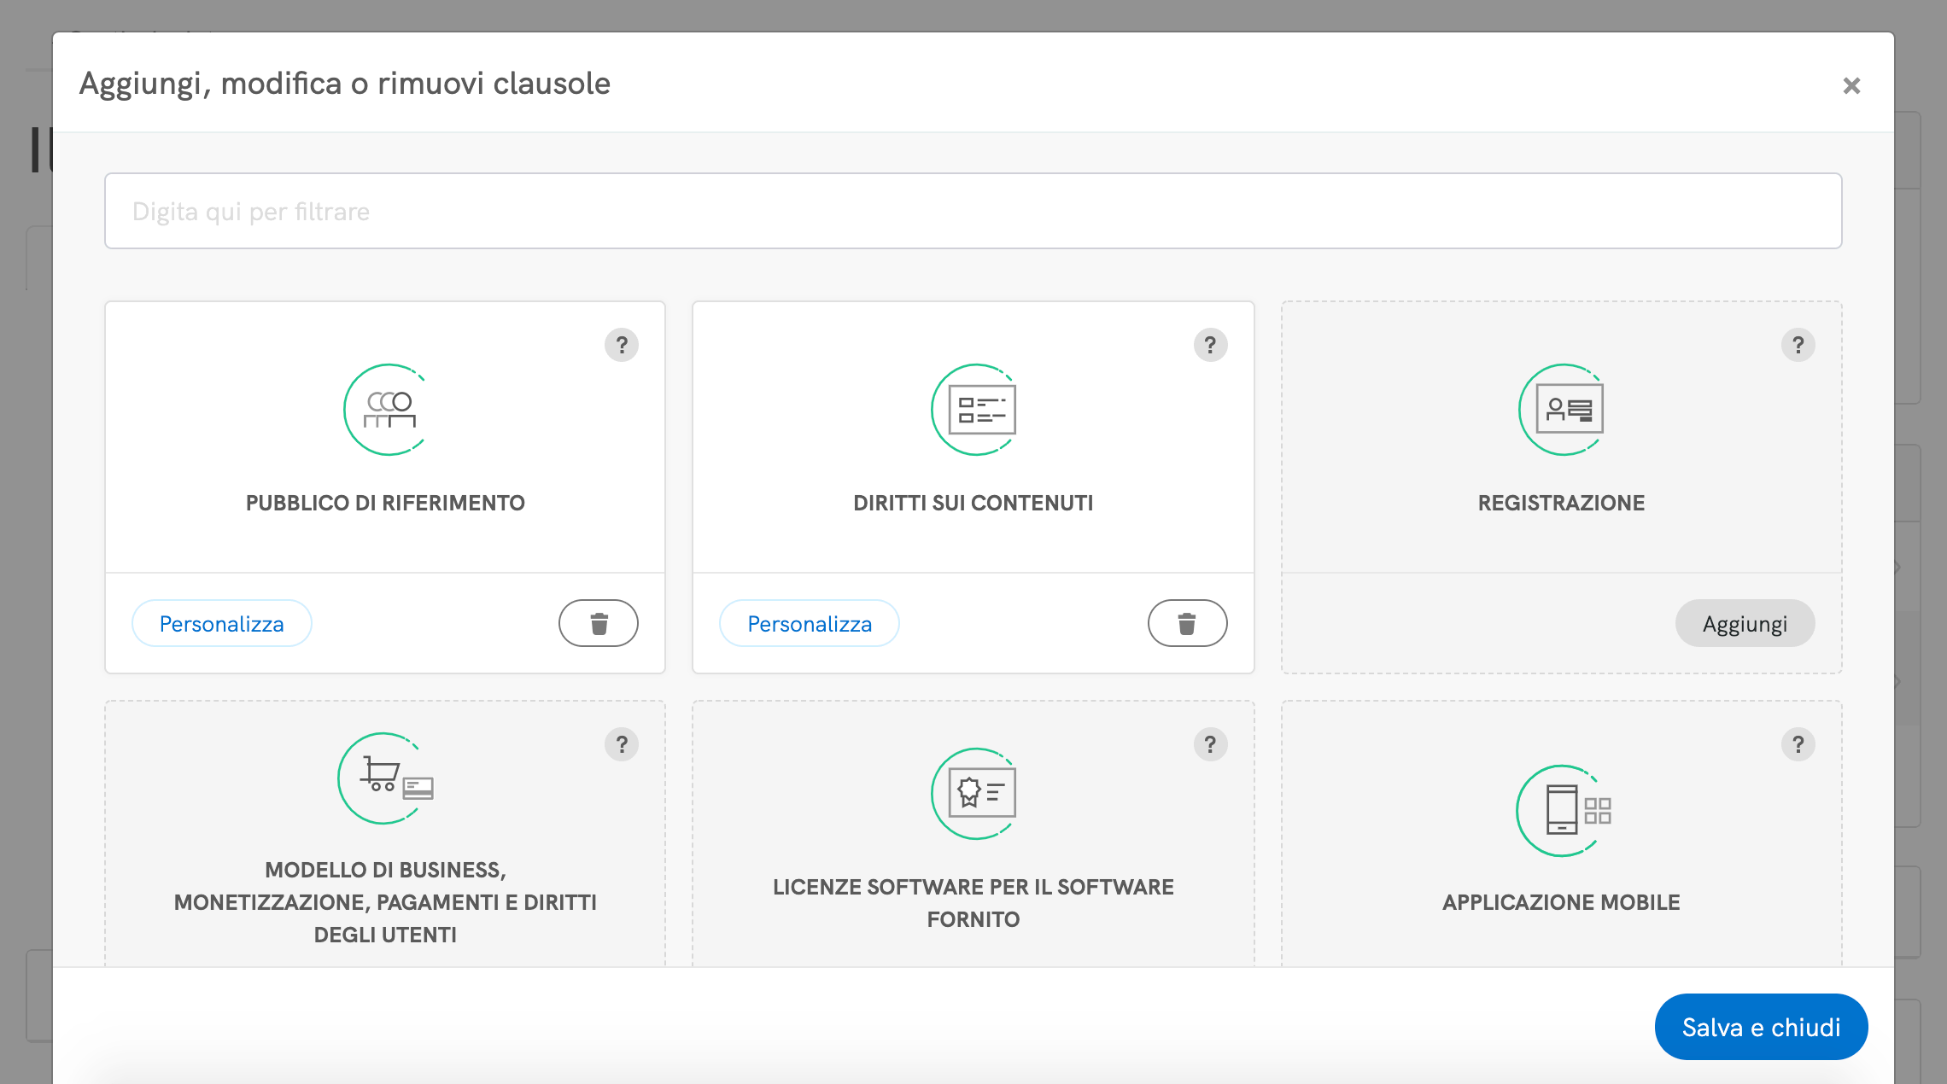Open help for Pubblico di riferimento
Screen dimensions: 1947x1084
[622, 345]
